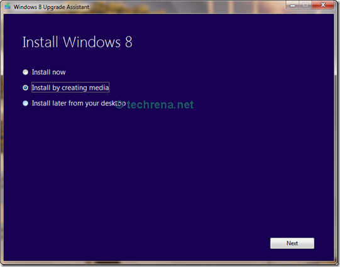Click the Install by creating media label
Image resolution: width=340 pixels, height=267 pixels.
click(x=70, y=87)
